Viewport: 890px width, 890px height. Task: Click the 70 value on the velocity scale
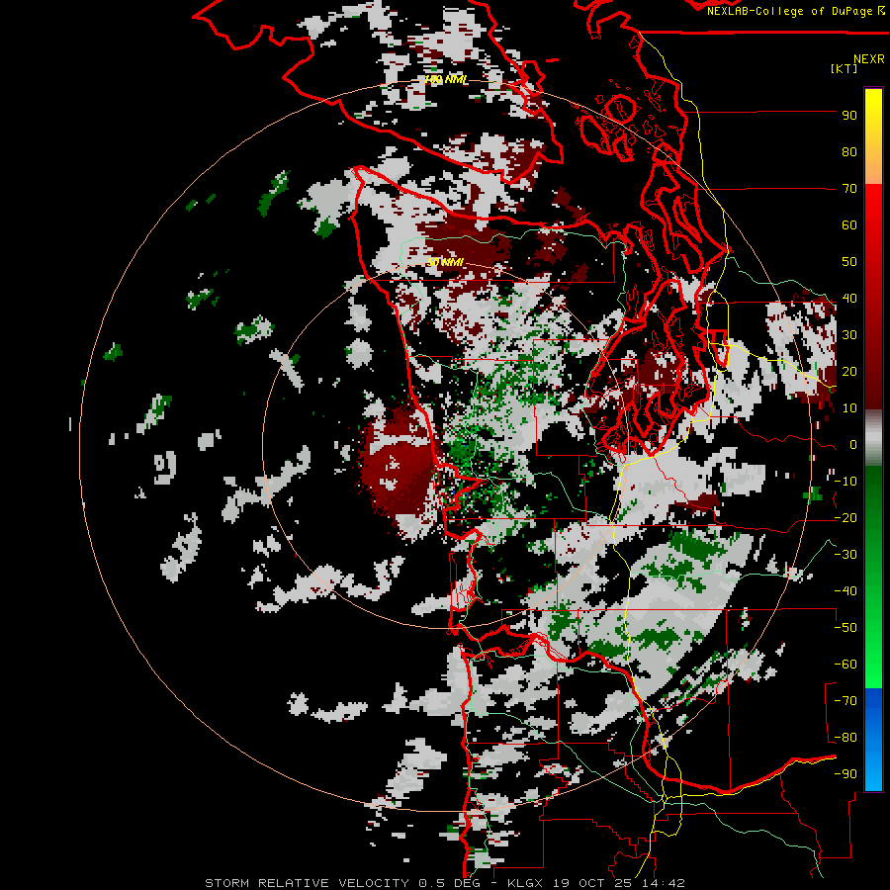pyautogui.click(x=849, y=189)
